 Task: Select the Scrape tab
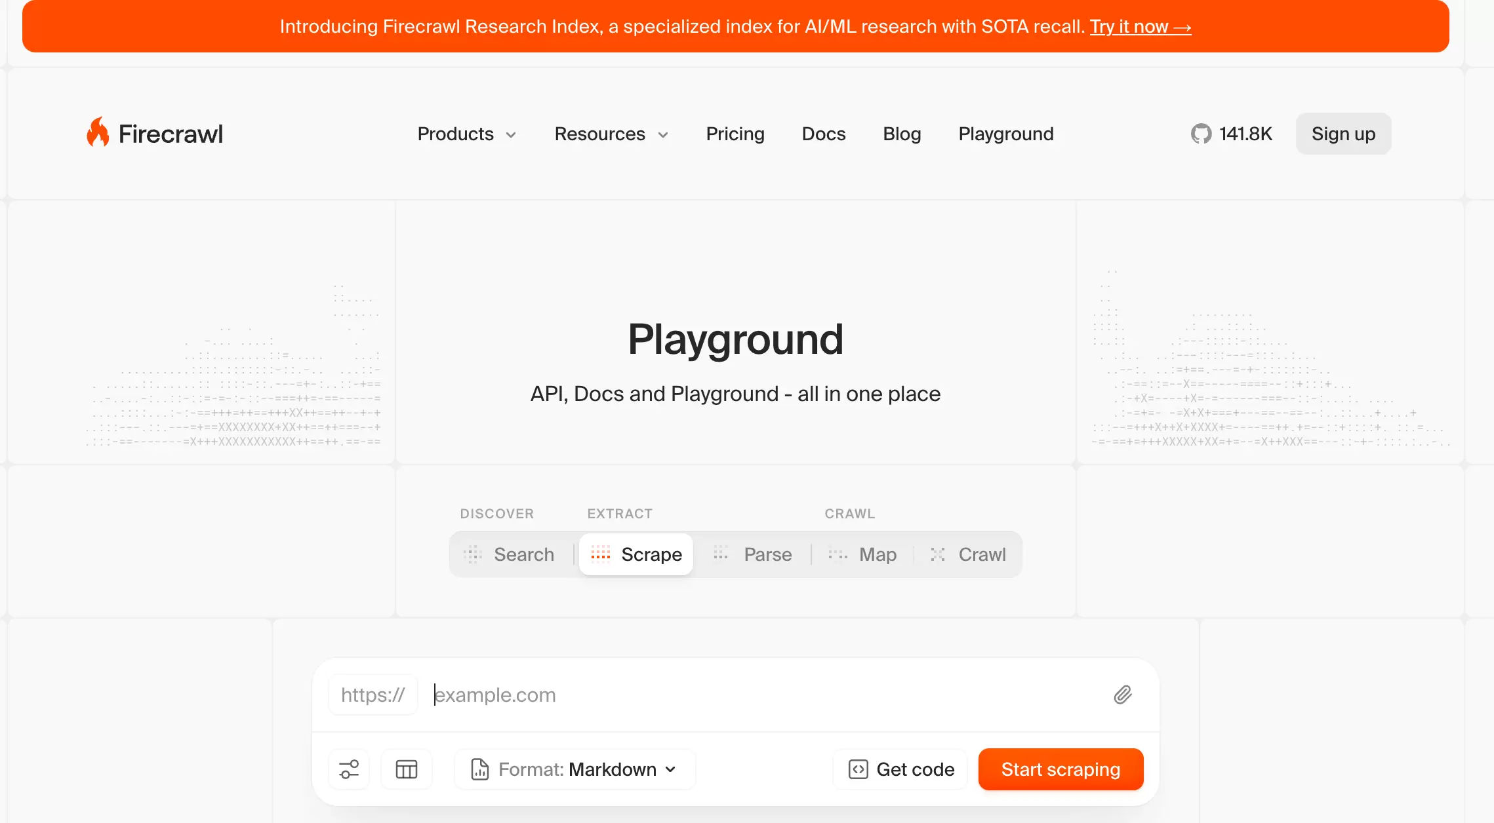[x=636, y=554]
